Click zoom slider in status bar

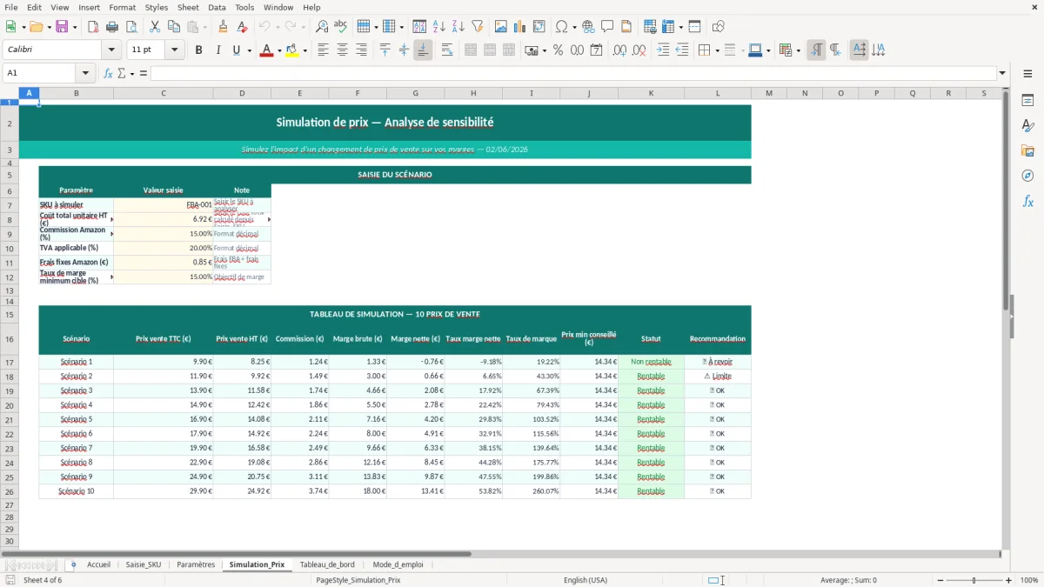point(974,580)
